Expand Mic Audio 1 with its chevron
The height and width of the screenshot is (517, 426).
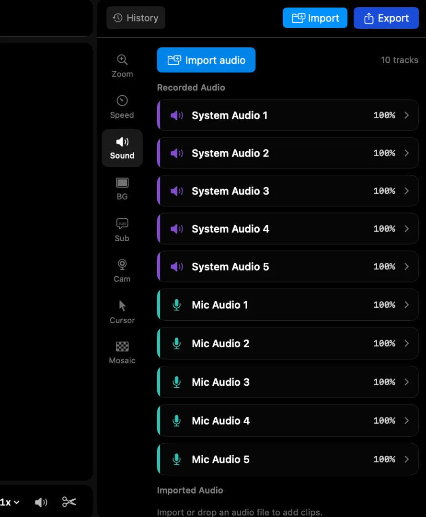(x=406, y=305)
